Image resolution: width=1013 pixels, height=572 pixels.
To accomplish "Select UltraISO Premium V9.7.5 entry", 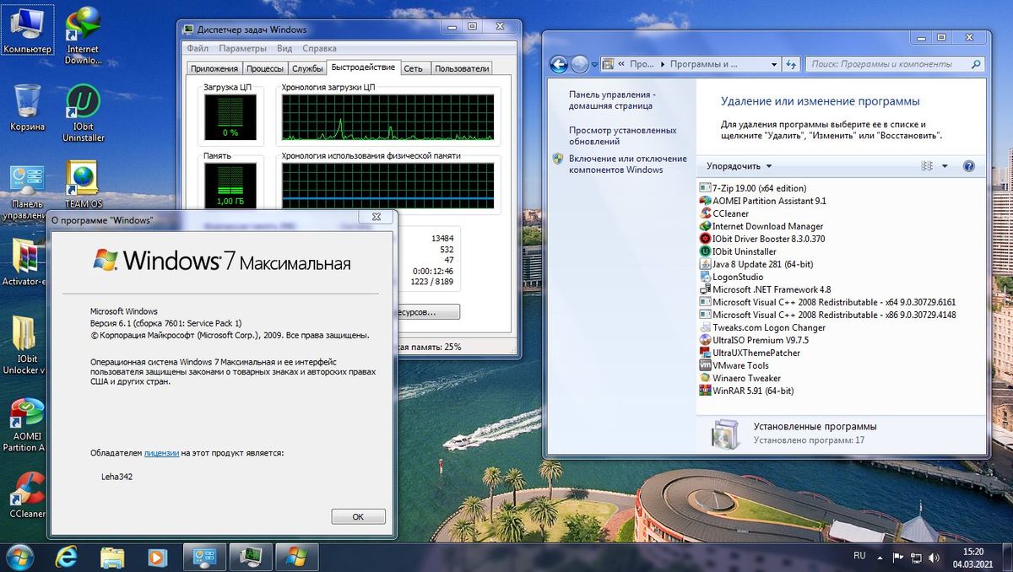I will (754, 340).
